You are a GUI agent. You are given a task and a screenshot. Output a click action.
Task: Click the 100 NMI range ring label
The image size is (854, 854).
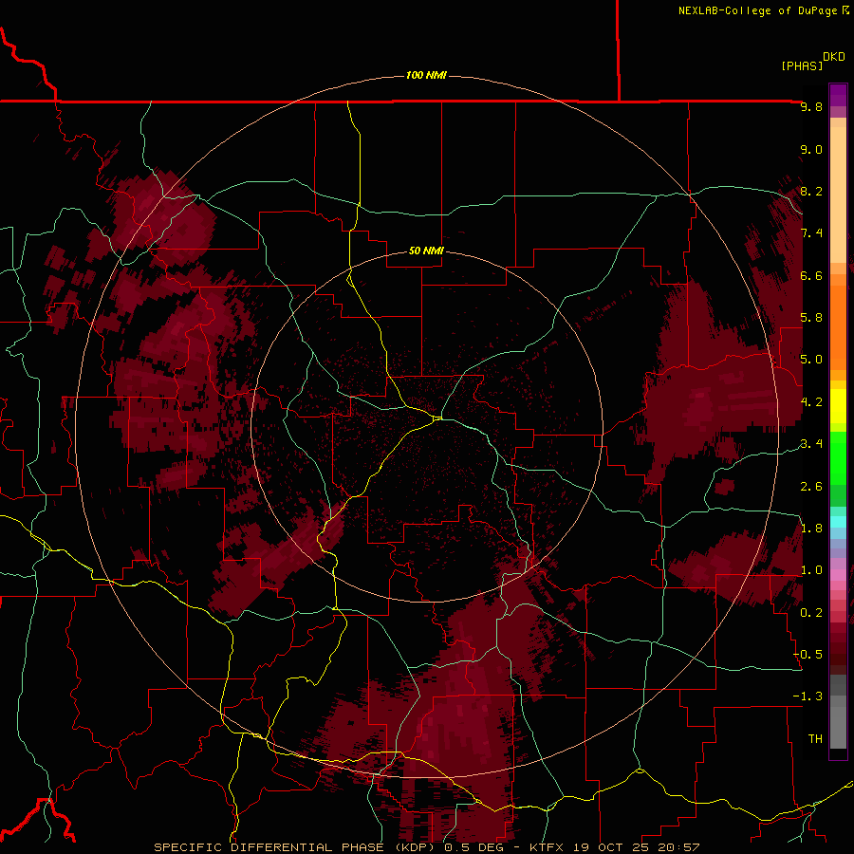(426, 75)
